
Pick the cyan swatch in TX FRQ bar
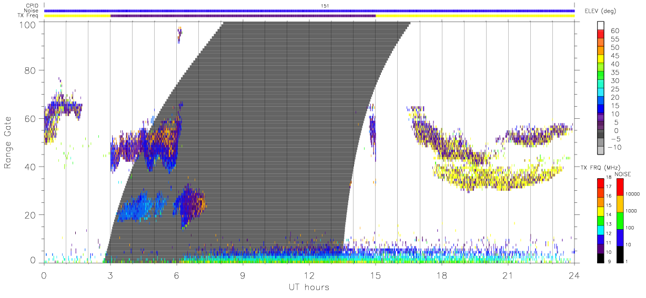[x=601, y=230]
